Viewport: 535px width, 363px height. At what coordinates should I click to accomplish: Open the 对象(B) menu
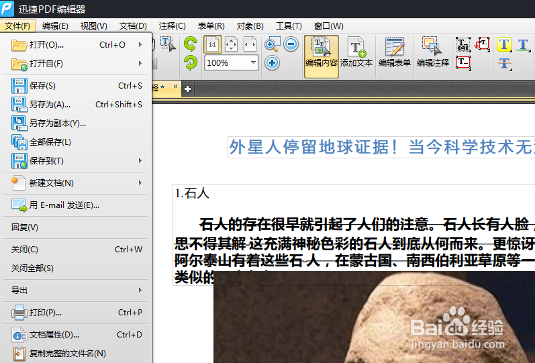(x=250, y=26)
